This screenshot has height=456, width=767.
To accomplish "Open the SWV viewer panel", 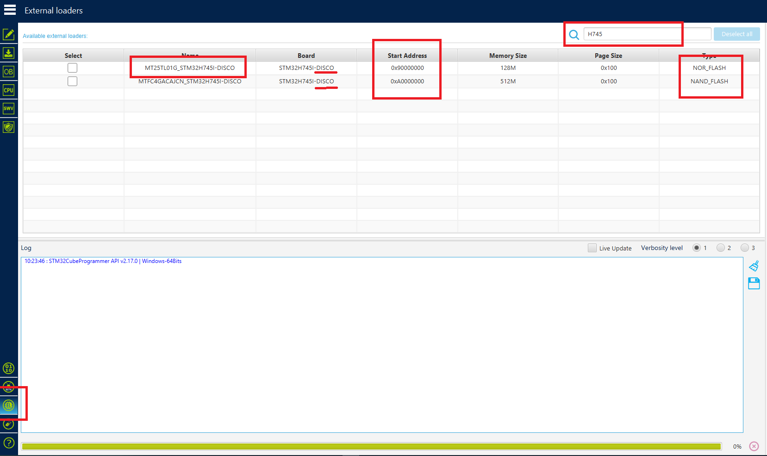I will (9, 108).
